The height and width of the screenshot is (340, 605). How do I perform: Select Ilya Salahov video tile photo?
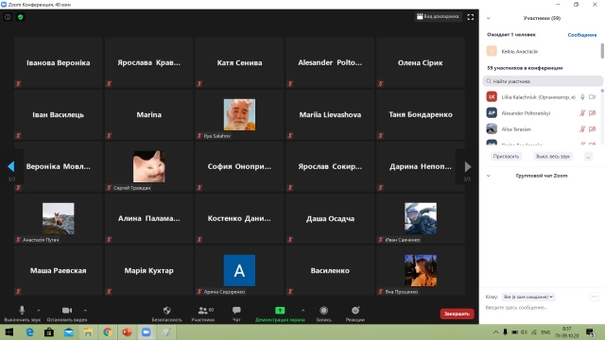click(x=239, y=114)
